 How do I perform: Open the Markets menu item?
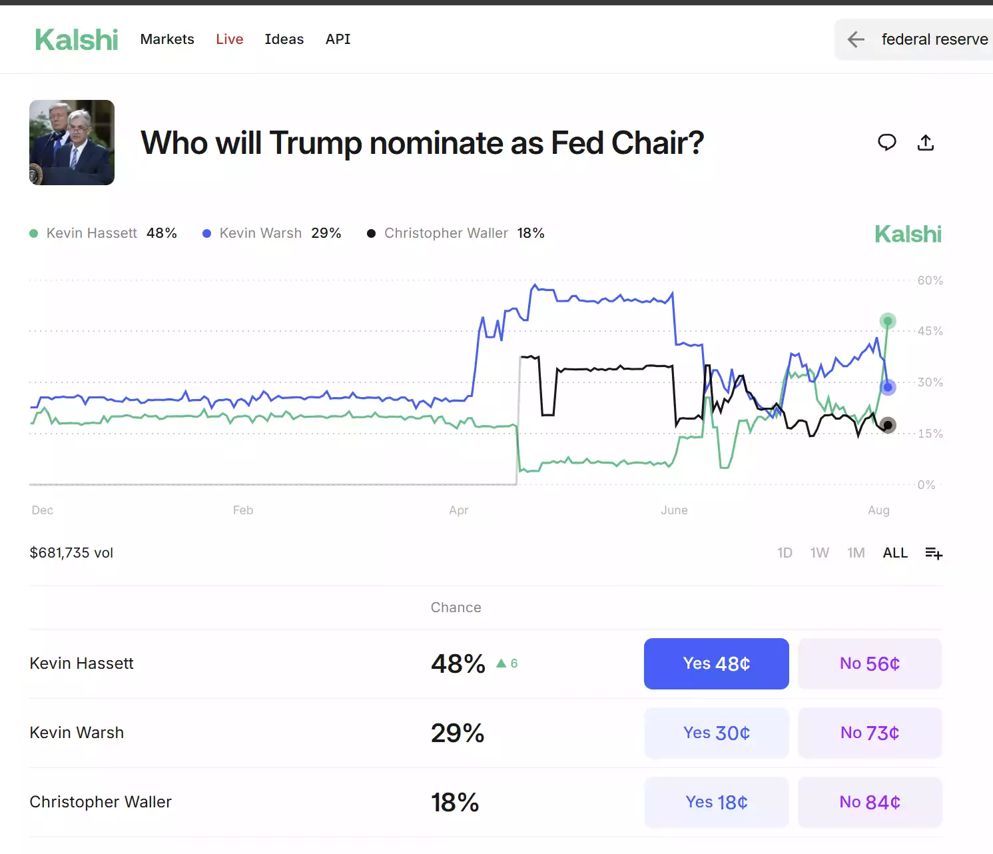point(166,39)
